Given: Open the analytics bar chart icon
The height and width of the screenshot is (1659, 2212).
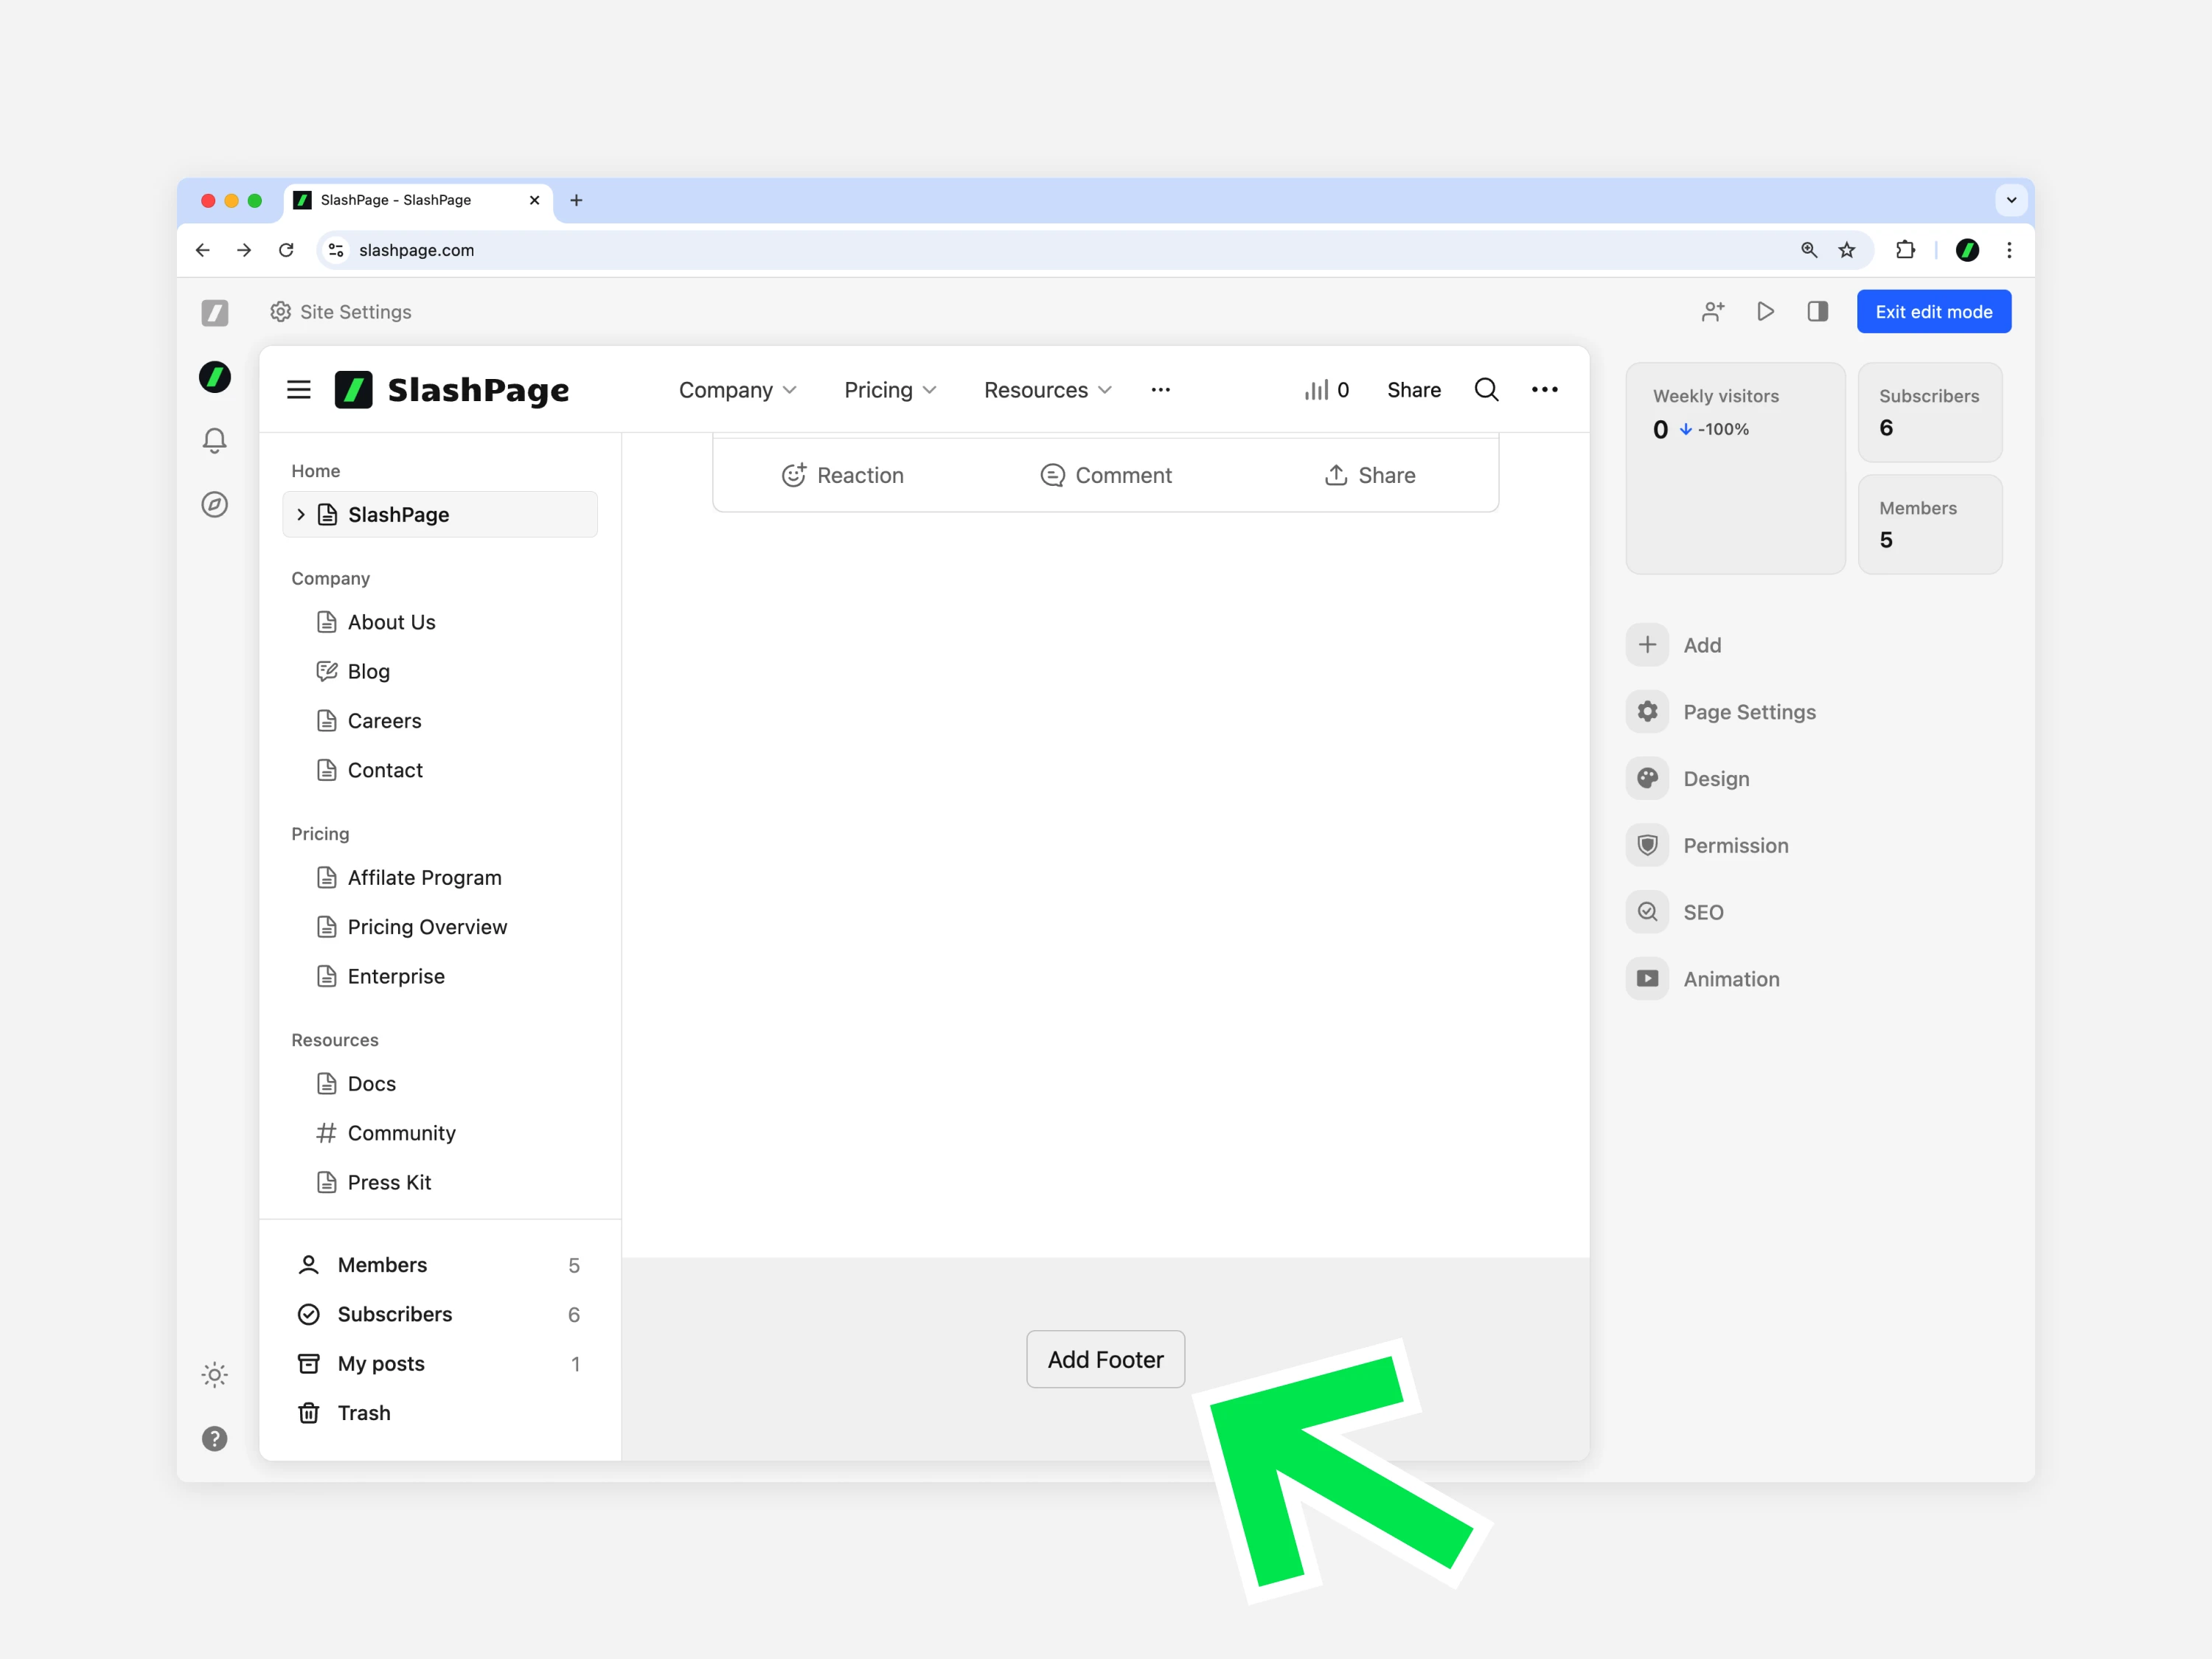Looking at the screenshot, I should [1327, 390].
